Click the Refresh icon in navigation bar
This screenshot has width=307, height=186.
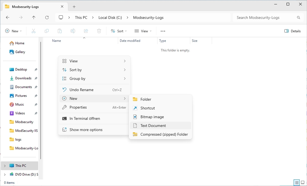pos(47,18)
